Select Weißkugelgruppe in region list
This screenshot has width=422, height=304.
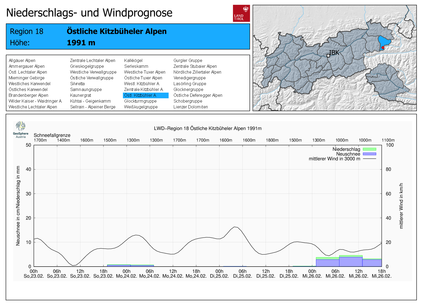141,107
